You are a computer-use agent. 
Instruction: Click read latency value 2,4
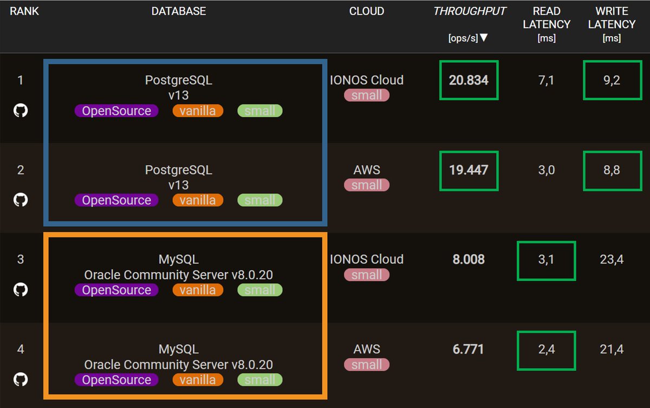(547, 350)
